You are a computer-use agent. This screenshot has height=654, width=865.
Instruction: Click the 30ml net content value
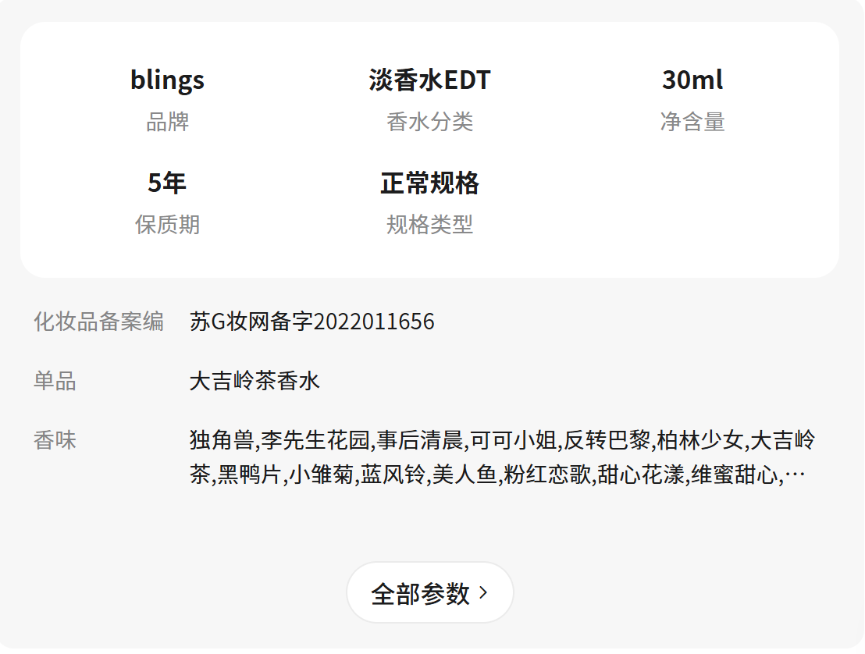[692, 80]
